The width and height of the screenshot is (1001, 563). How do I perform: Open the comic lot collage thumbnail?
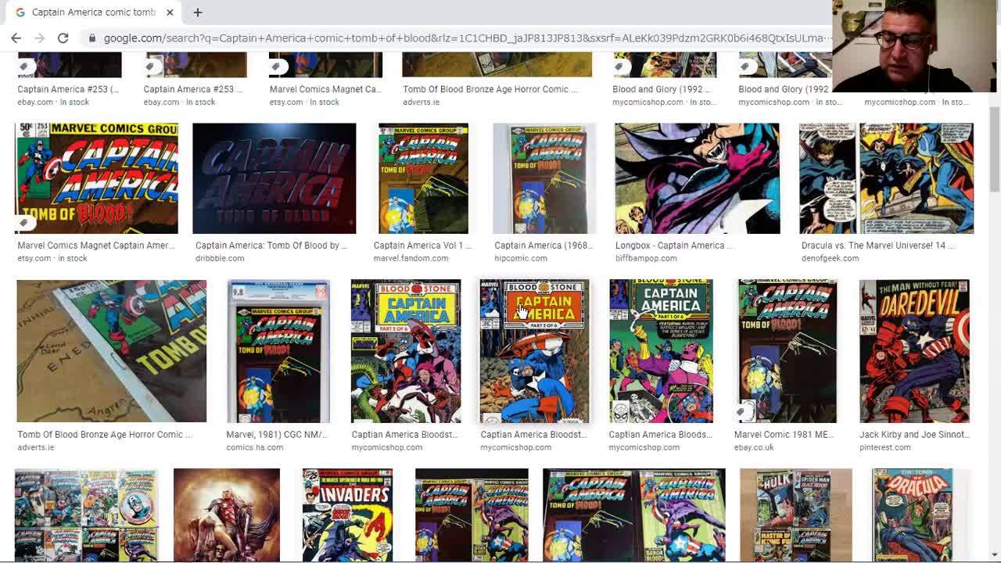(x=86, y=515)
